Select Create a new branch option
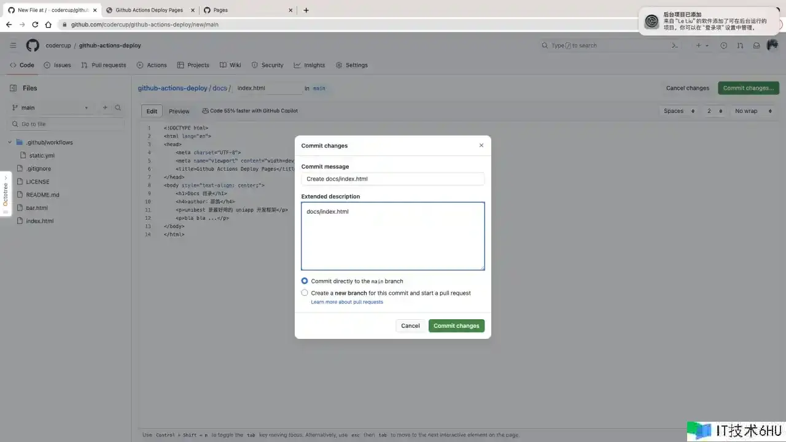 pyautogui.click(x=305, y=293)
